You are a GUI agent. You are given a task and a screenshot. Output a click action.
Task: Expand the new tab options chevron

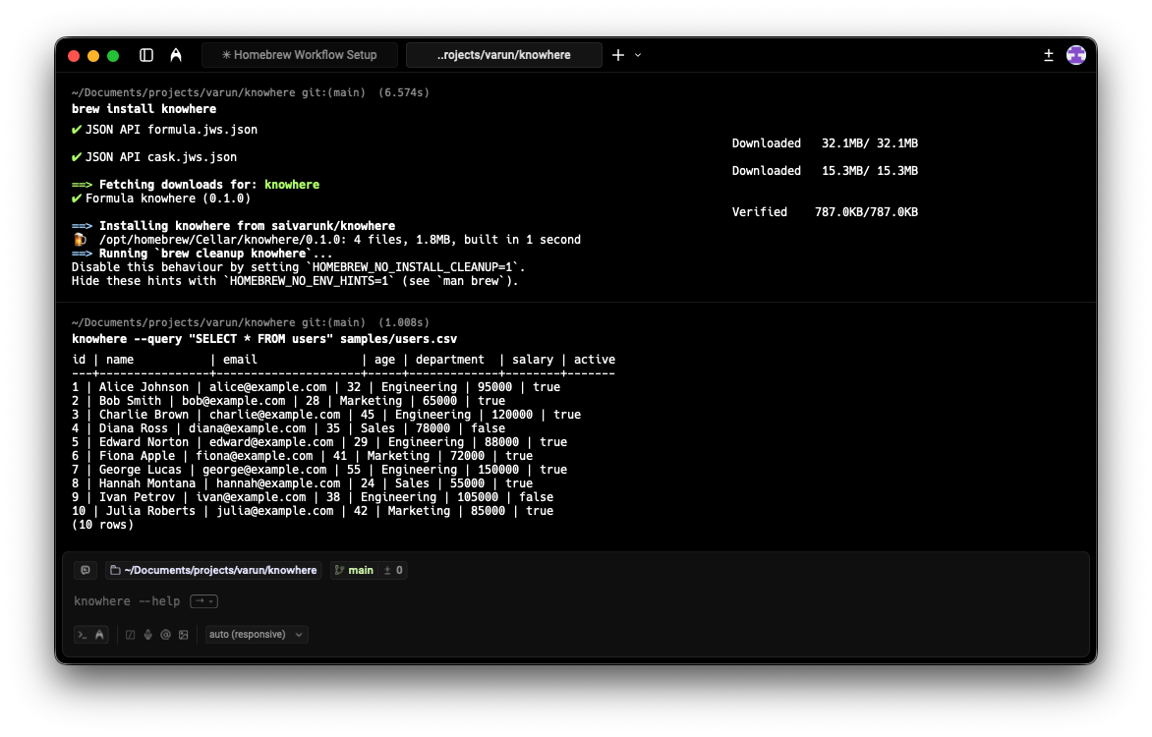[638, 55]
